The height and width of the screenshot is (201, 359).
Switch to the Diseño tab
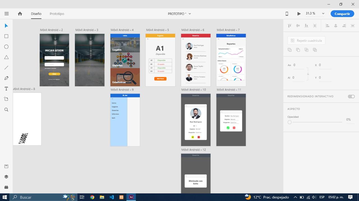tap(36, 14)
